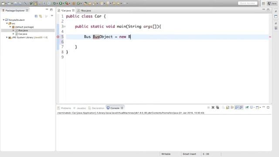This screenshot has height=157, width=279.
Task: Toggle Word Wrap in Console toolbar
Action: point(232,107)
